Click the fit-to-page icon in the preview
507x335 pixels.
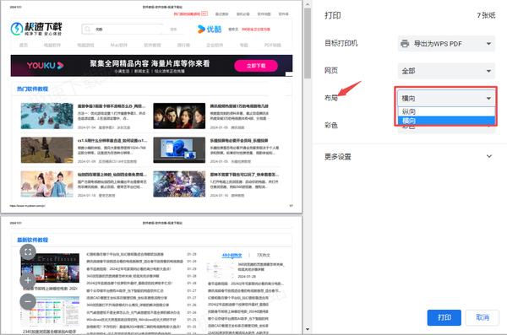(28, 252)
